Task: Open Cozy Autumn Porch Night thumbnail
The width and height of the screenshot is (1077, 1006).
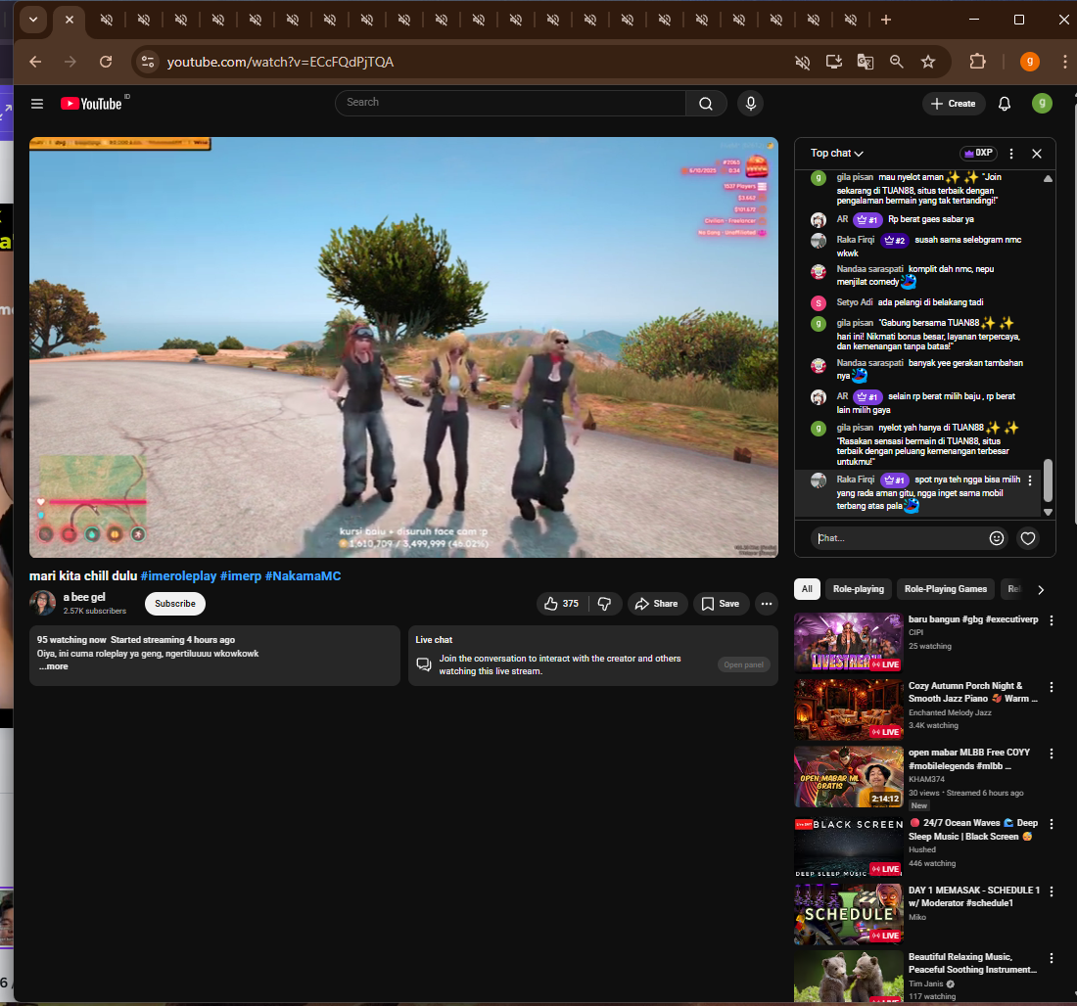Action: click(848, 709)
